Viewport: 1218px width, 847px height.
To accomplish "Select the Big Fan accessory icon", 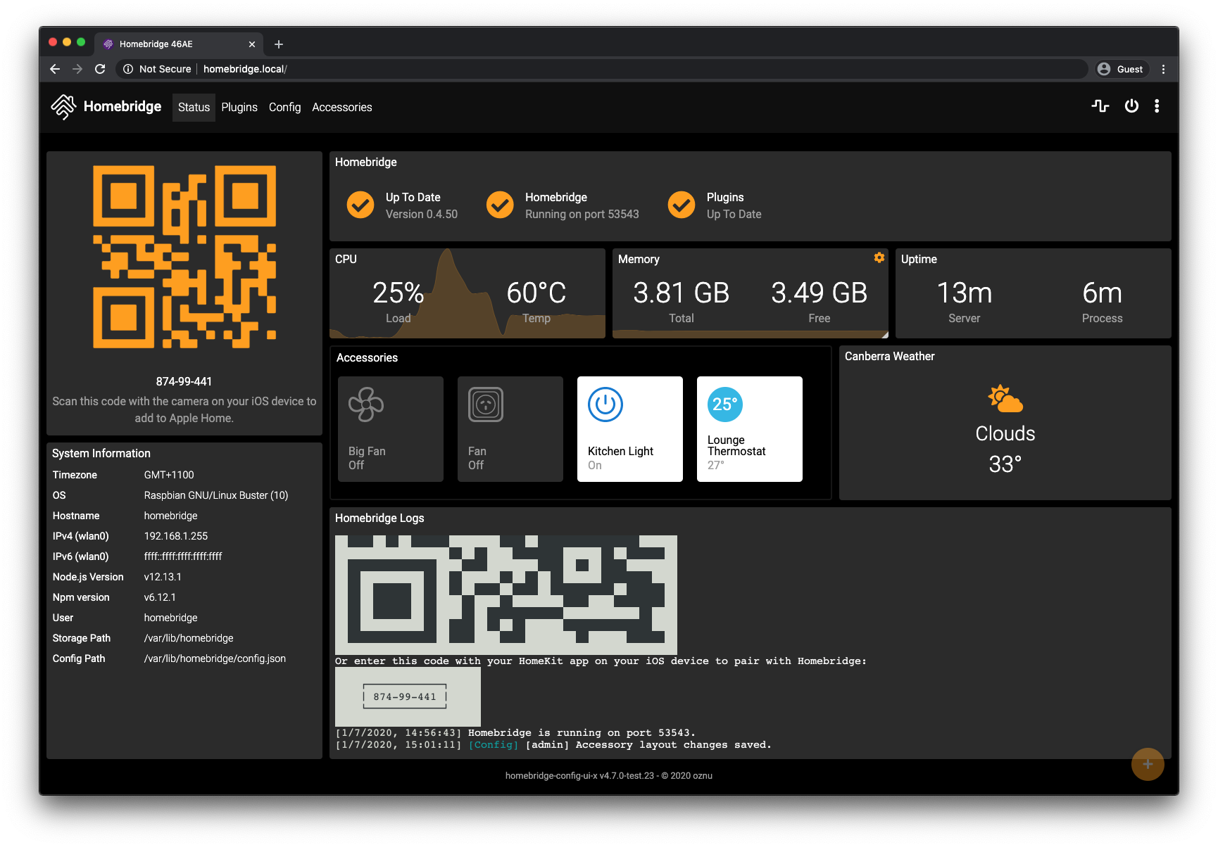I will coord(365,405).
